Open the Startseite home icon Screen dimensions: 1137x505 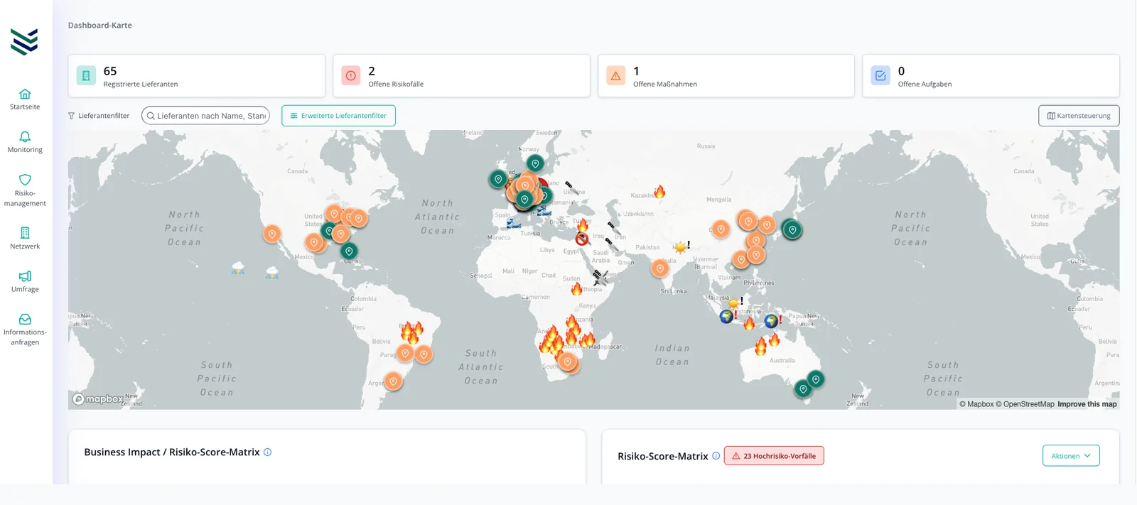coord(25,94)
